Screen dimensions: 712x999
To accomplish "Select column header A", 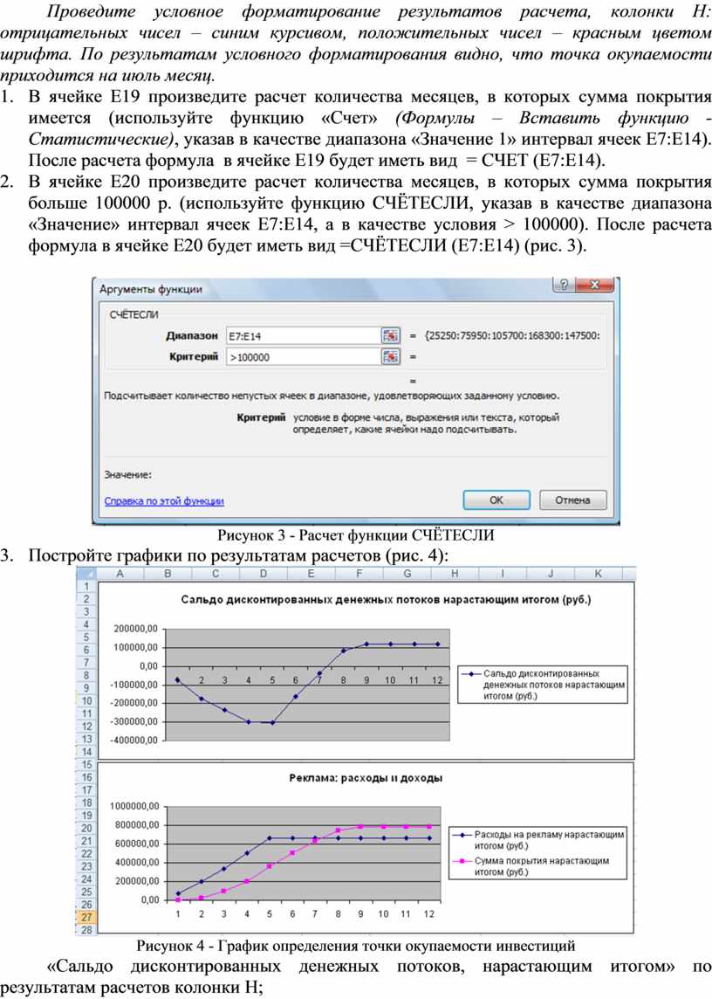I will pyautogui.click(x=120, y=574).
